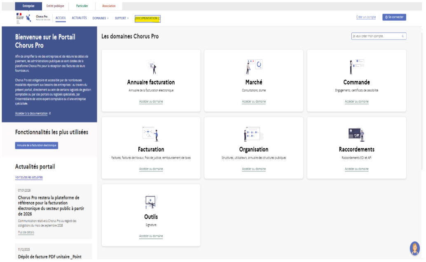The height and width of the screenshot is (262, 426).
Task: Open the Documentation menu link
Action: (x=147, y=19)
